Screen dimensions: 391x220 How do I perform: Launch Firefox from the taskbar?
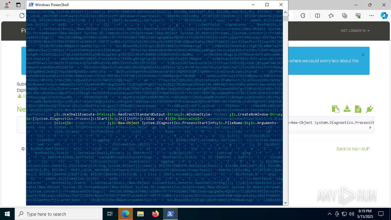pyautogui.click(x=155, y=214)
